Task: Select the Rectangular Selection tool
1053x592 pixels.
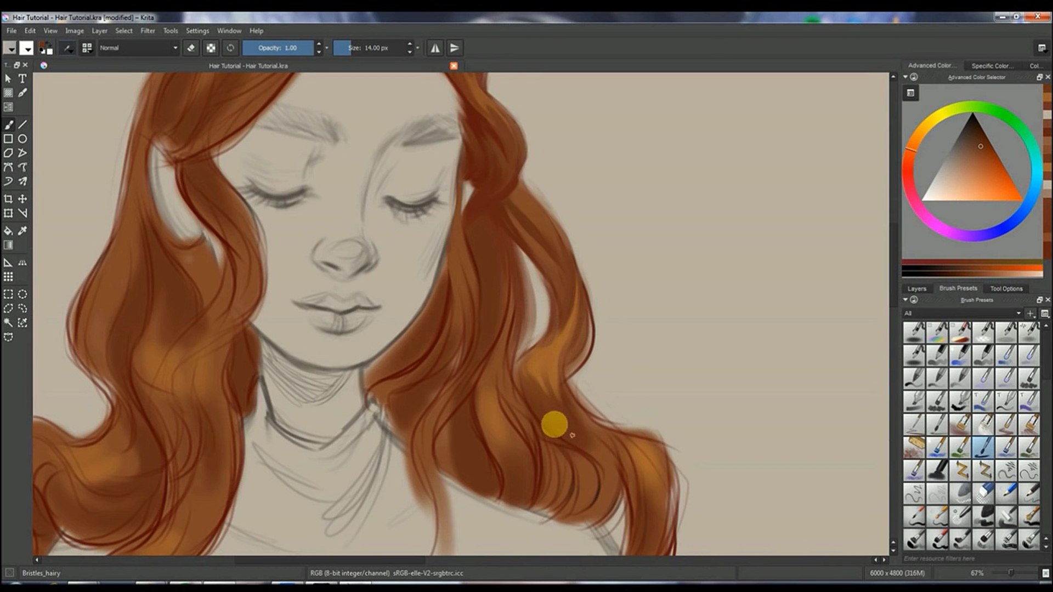Action: pos(8,294)
